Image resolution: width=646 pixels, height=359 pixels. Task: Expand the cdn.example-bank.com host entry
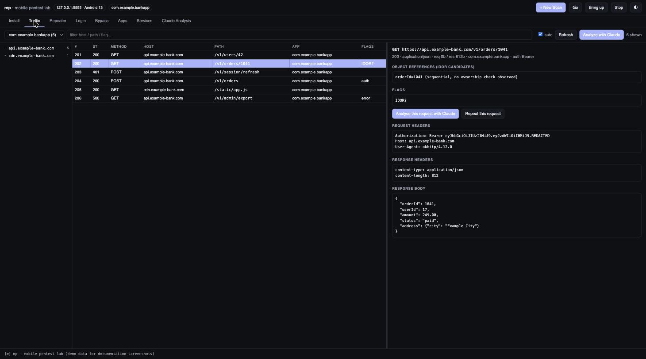tap(31, 56)
